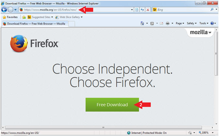Click the blue Help question icon
This screenshot has height=136, width=219.
pyautogui.click(x=212, y=23)
